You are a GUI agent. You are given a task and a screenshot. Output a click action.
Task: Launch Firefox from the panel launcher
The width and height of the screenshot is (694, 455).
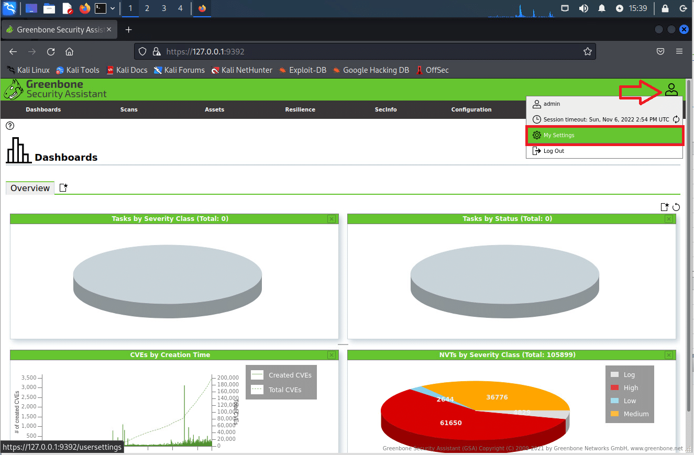84,8
